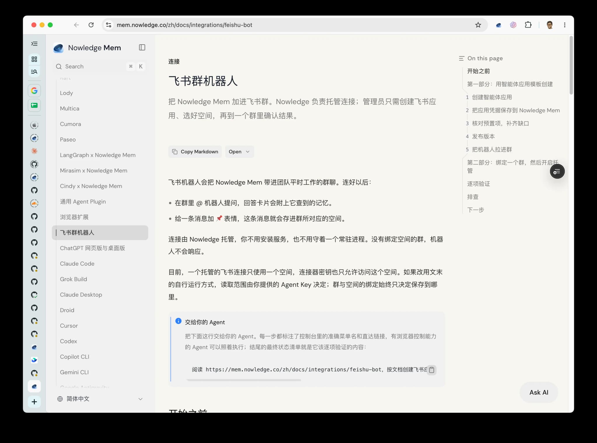
Task: Collapse the docs sidebar panel icon
Action: pyautogui.click(x=142, y=48)
